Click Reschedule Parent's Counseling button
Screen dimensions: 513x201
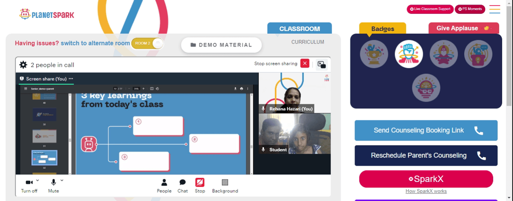[426, 155]
